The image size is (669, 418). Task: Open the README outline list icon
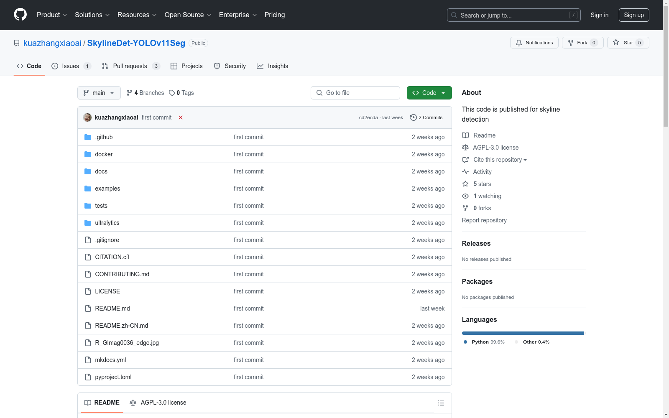tap(441, 403)
